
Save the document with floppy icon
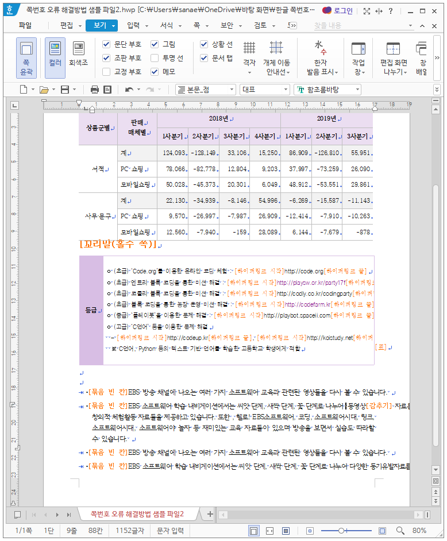coord(64,90)
